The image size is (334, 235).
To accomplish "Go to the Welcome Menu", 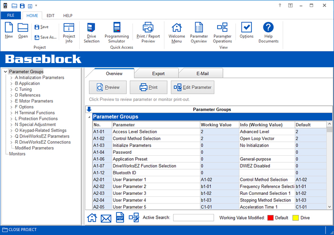I will [x=177, y=32].
